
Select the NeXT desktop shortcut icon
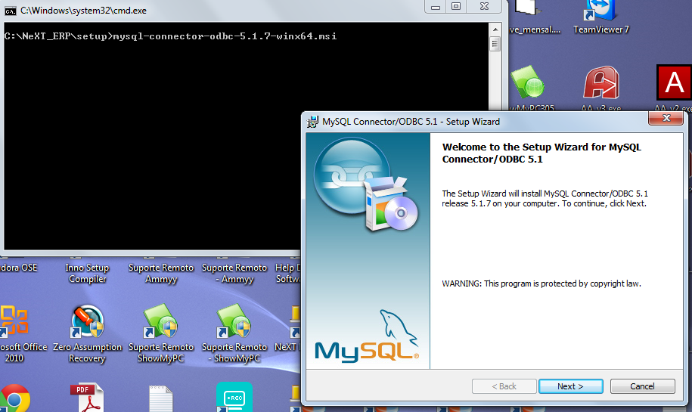click(294, 321)
